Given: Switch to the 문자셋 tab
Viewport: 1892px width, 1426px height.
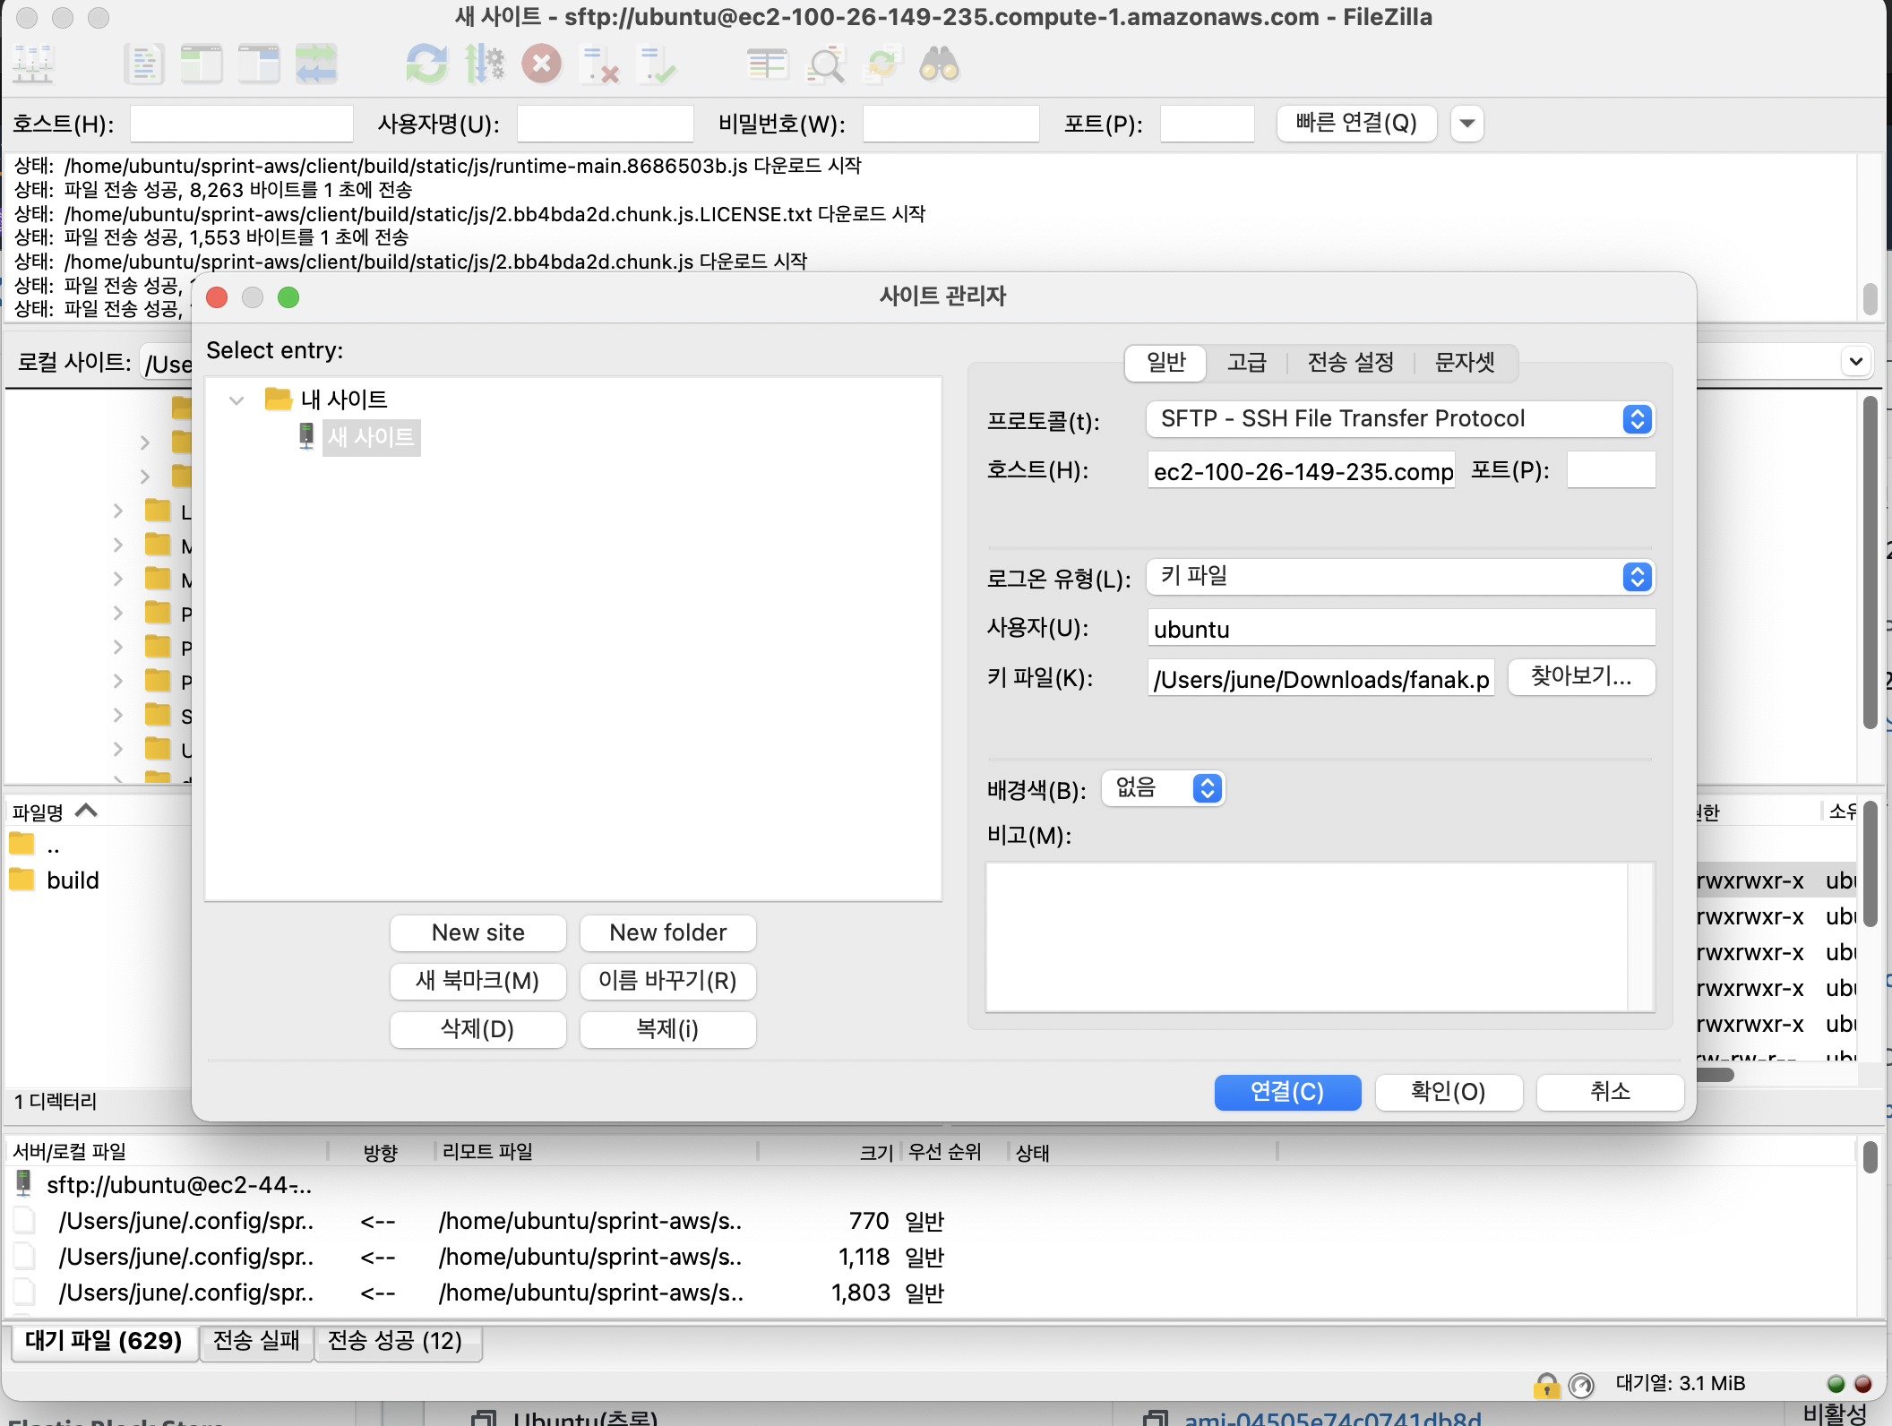Looking at the screenshot, I should coord(1466,362).
